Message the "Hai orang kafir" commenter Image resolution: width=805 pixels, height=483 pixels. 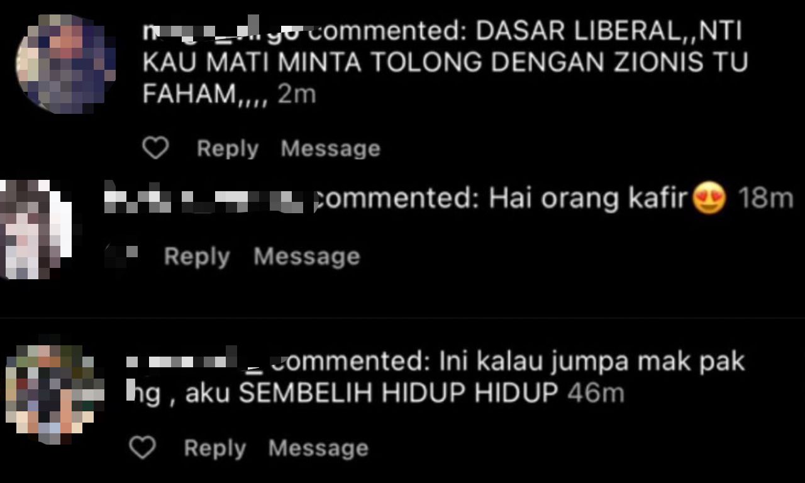(306, 257)
